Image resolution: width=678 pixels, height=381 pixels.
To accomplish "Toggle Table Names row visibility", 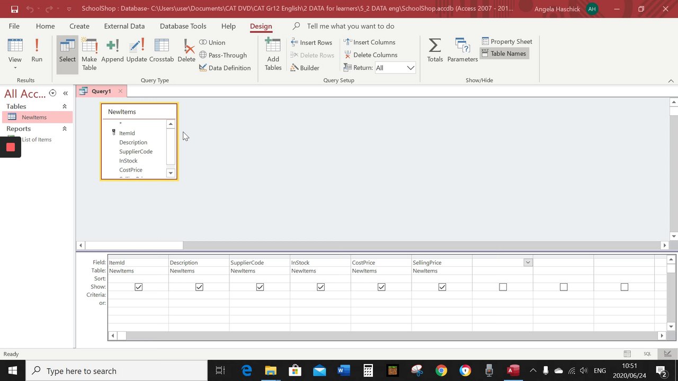I will [504, 53].
